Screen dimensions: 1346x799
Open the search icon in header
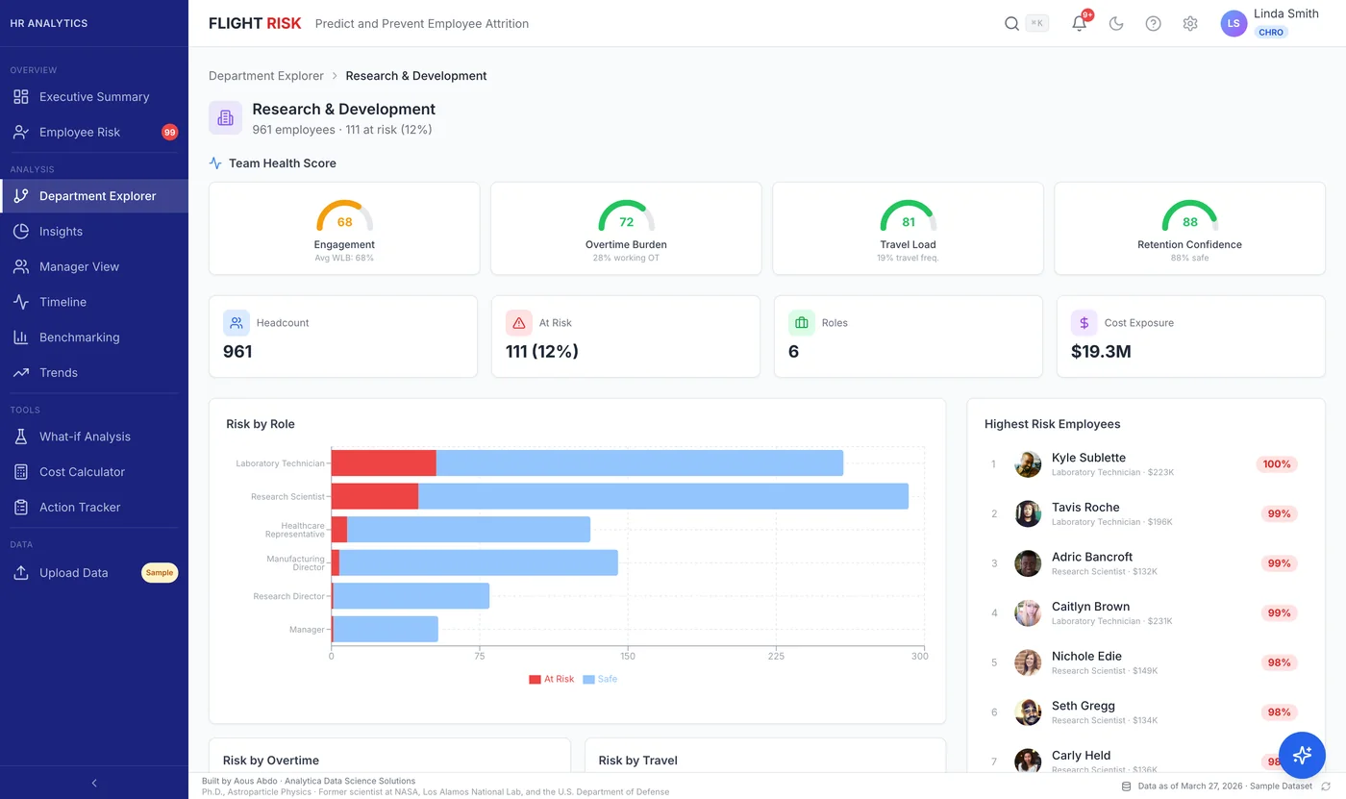(1011, 24)
